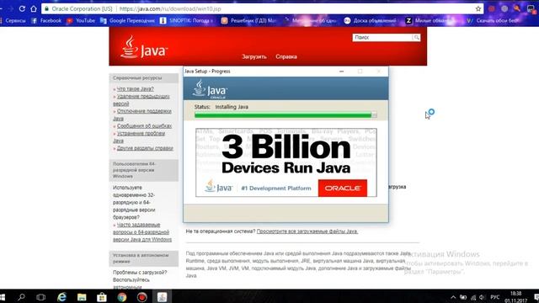This screenshot has width=539, height=303.
Task: Open the Справка menu in Java header
Action: (286, 56)
